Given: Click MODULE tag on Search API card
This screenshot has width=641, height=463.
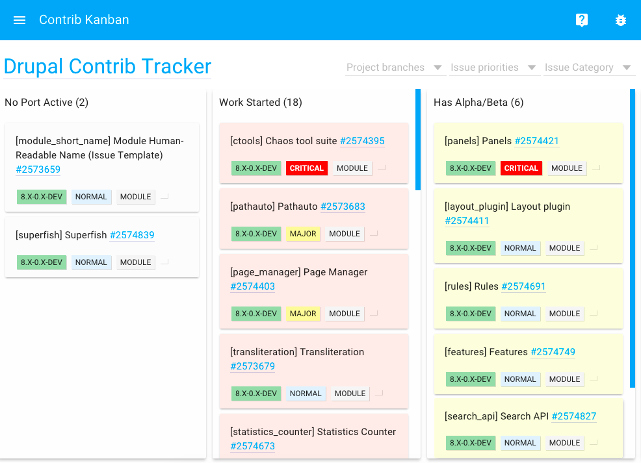Looking at the screenshot, I should (x=564, y=443).
